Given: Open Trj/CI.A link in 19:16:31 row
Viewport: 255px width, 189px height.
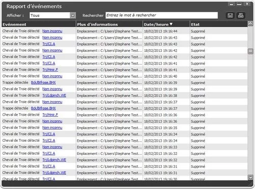Looking at the screenshot, I should click(49, 166).
